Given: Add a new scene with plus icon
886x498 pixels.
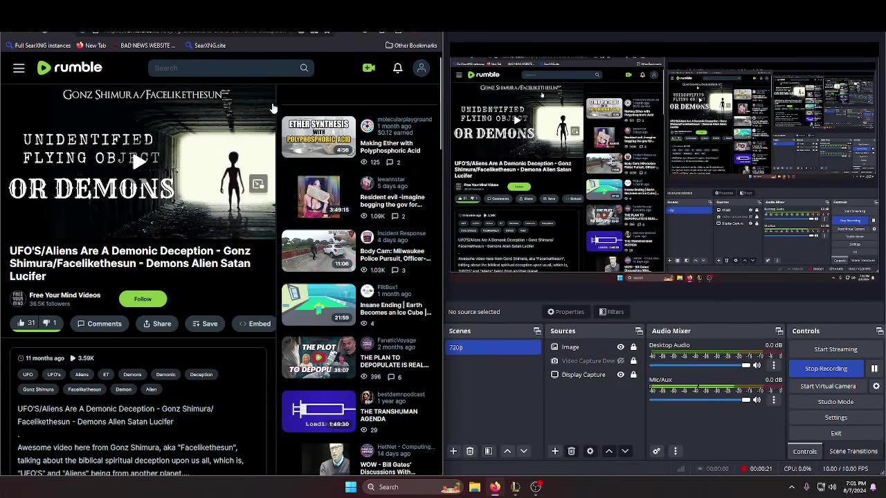Looking at the screenshot, I should pyautogui.click(x=453, y=451).
